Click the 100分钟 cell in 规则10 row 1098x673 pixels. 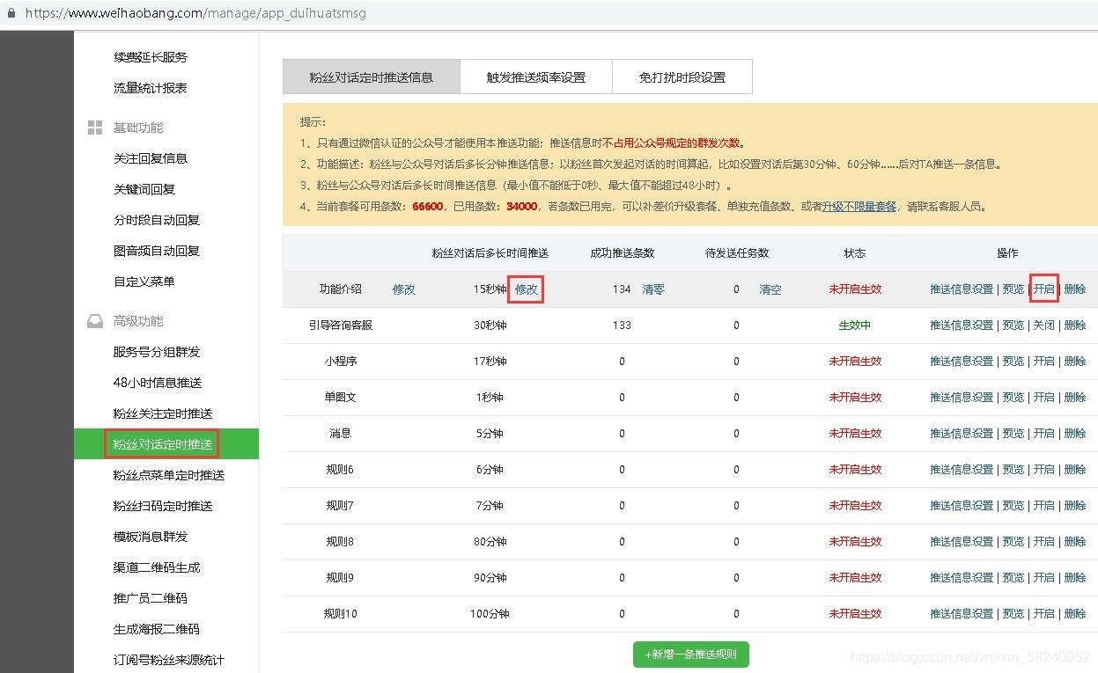(x=490, y=614)
